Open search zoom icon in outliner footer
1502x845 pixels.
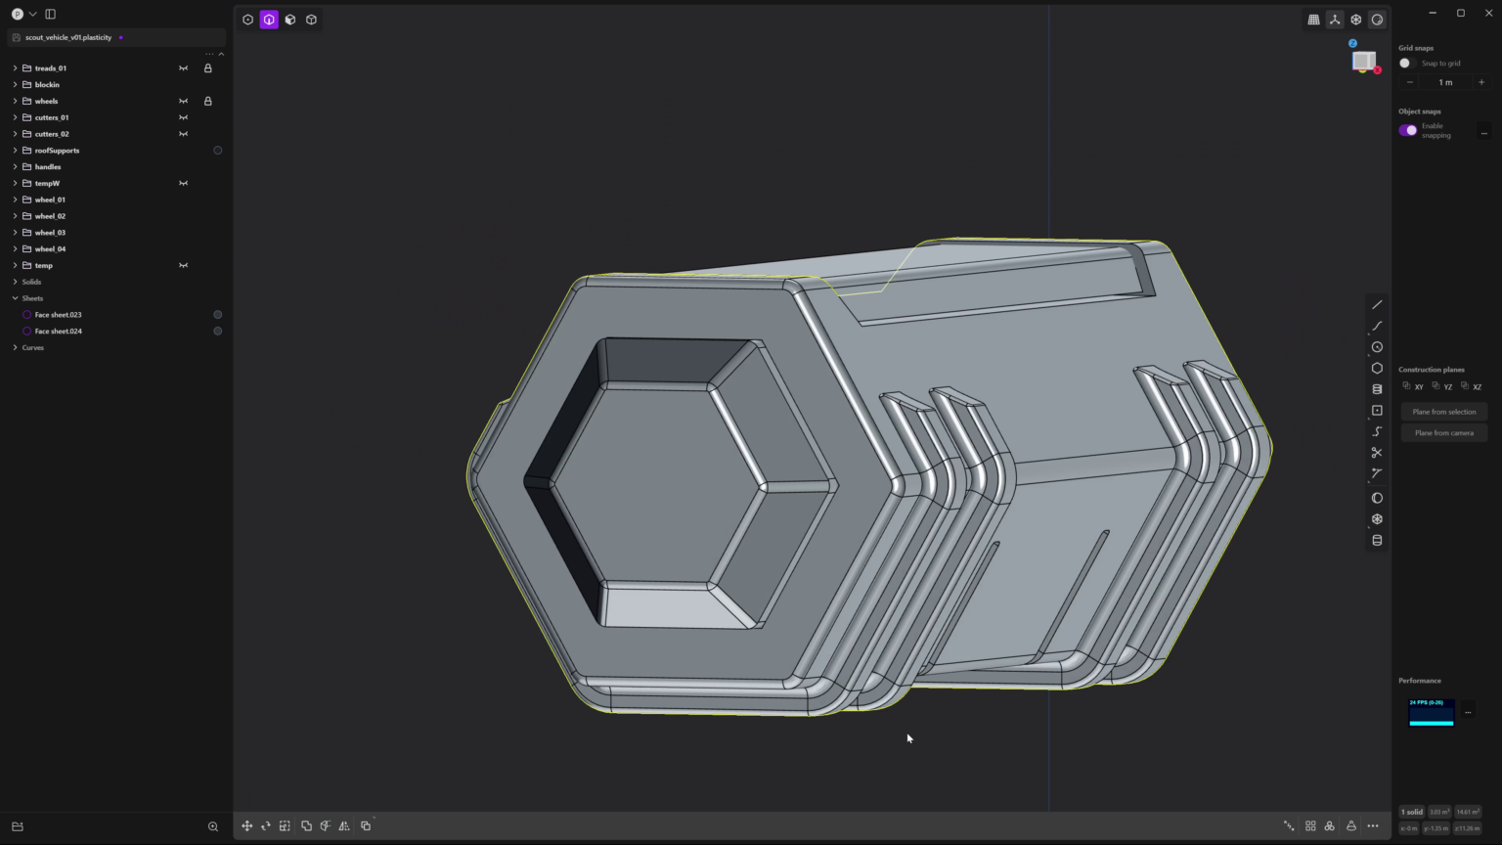point(213,826)
